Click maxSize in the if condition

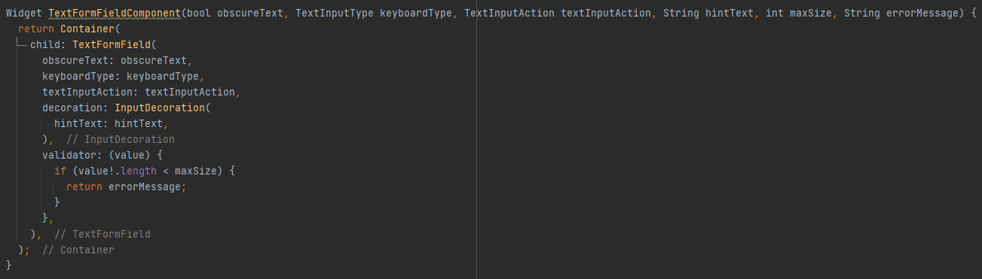196,171
